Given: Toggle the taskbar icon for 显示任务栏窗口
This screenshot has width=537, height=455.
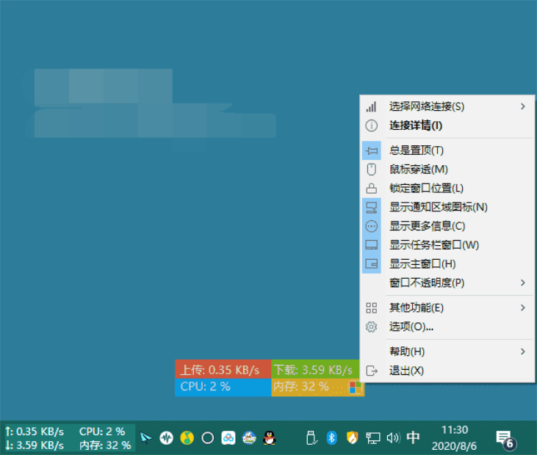Looking at the screenshot, I should pyautogui.click(x=371, y=245).
